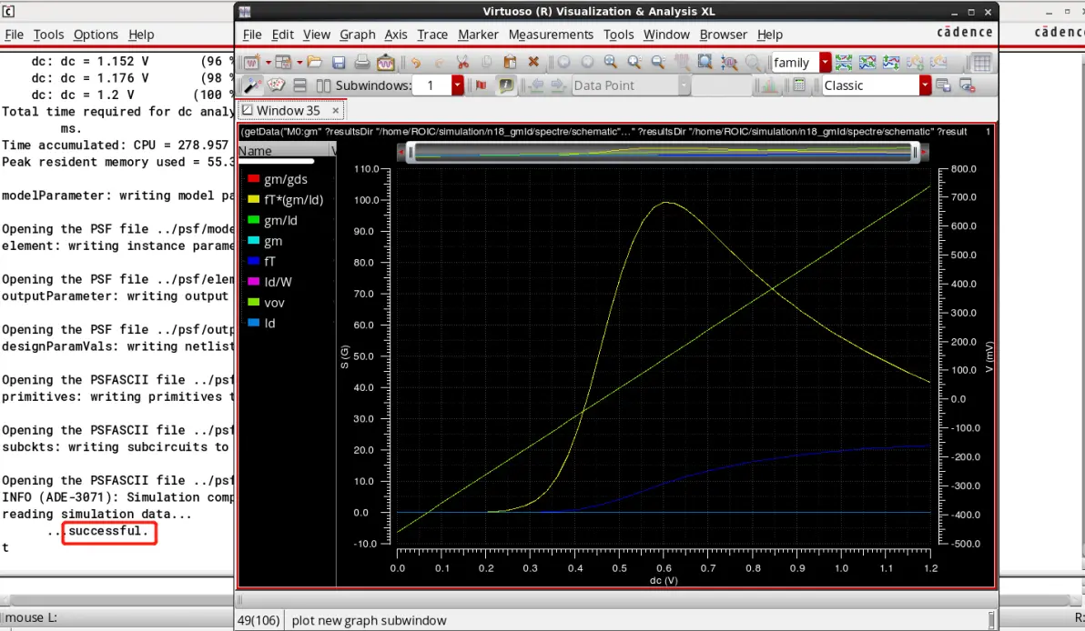1085x631 pixels.
Task: Click the scissors cut icon
Action: click(463, 62)
